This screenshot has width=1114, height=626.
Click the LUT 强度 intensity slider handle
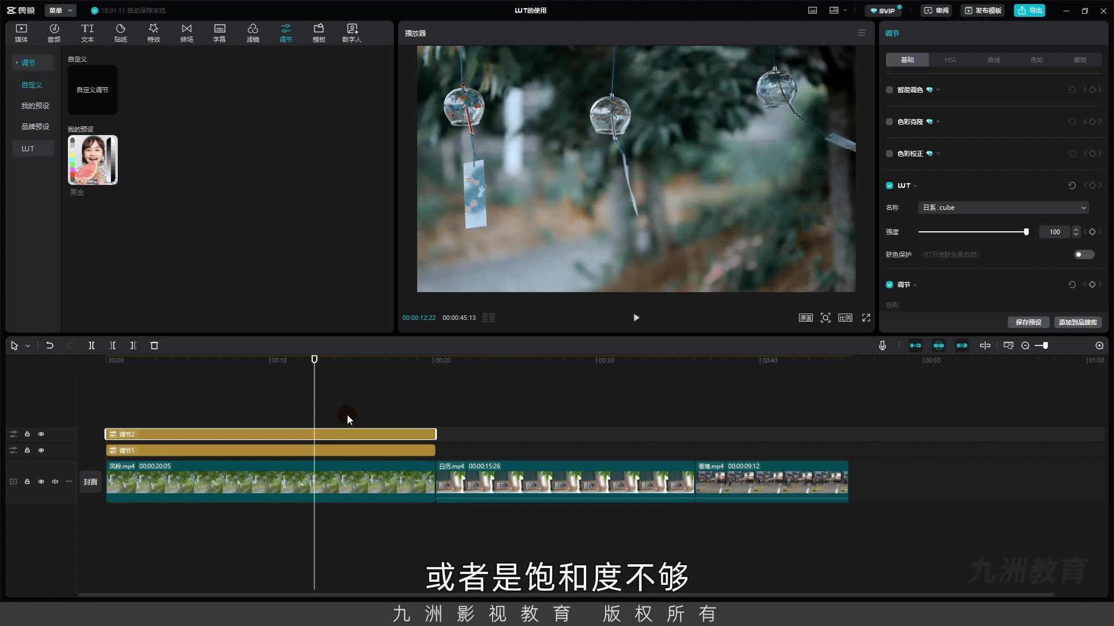[x=1026, y=232]
